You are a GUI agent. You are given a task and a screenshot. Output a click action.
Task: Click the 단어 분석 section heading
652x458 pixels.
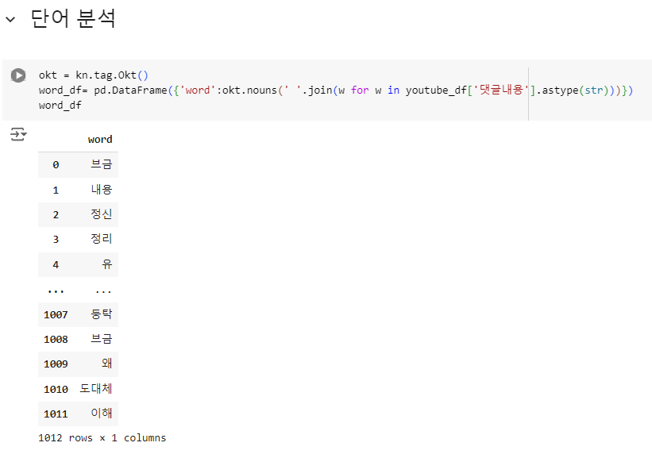pyautogui.click(x=73, y=19)
